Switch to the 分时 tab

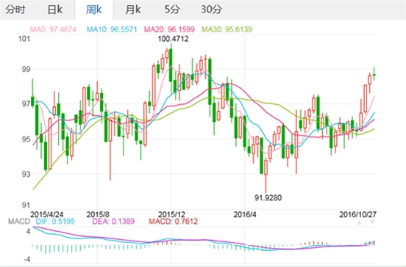tap(15, 10)
